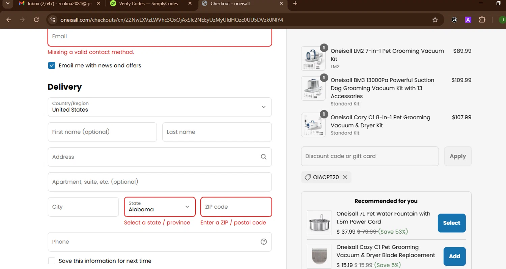Close the Inbox Gmail tab
The height and width of the screenshot is (269, 506).
click(x=98, y=3)
